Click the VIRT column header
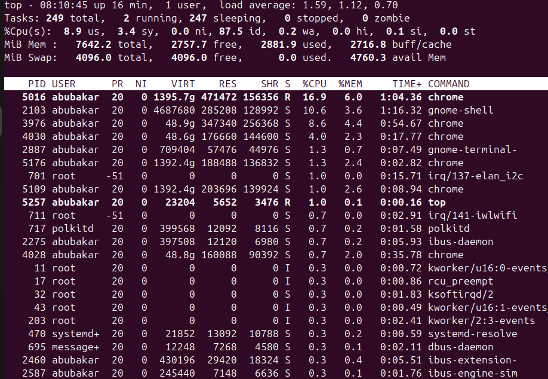Image resolution: width=548 pixels, height=379 pixels. (183, 84)
